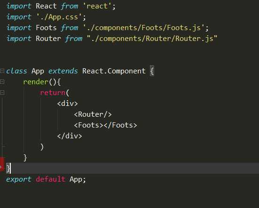Click "./components/Router/Router.js" import path
259x208 pixels.
pyautogui.click(x=152, y=39)
